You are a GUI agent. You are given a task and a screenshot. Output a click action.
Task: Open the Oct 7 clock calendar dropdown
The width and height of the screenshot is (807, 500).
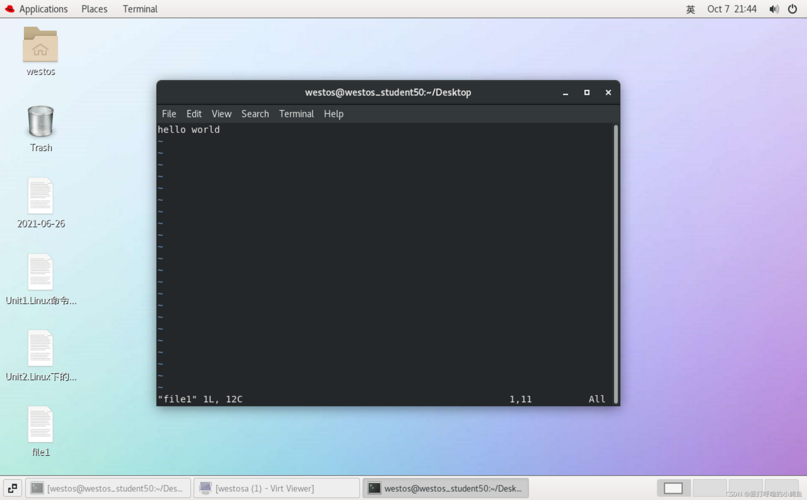pos(732,9)
